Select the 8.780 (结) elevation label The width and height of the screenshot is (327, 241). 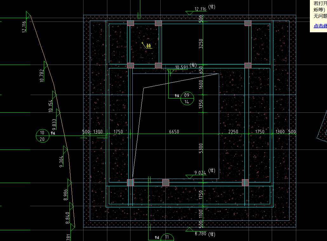pos(205,234)
